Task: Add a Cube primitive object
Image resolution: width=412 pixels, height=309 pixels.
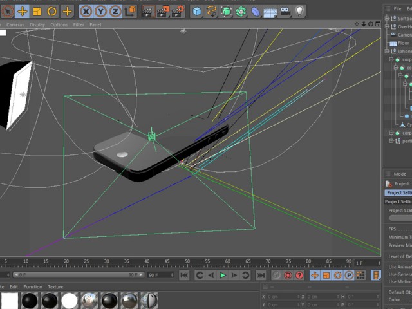Action: (197, 12)
